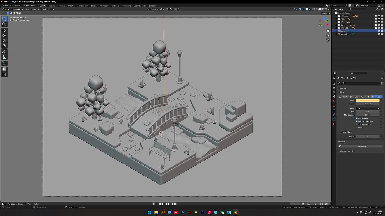The width and height of the screenshot is (385, 216).
Task: Open the File menu
Action: [x=7, y=5]
